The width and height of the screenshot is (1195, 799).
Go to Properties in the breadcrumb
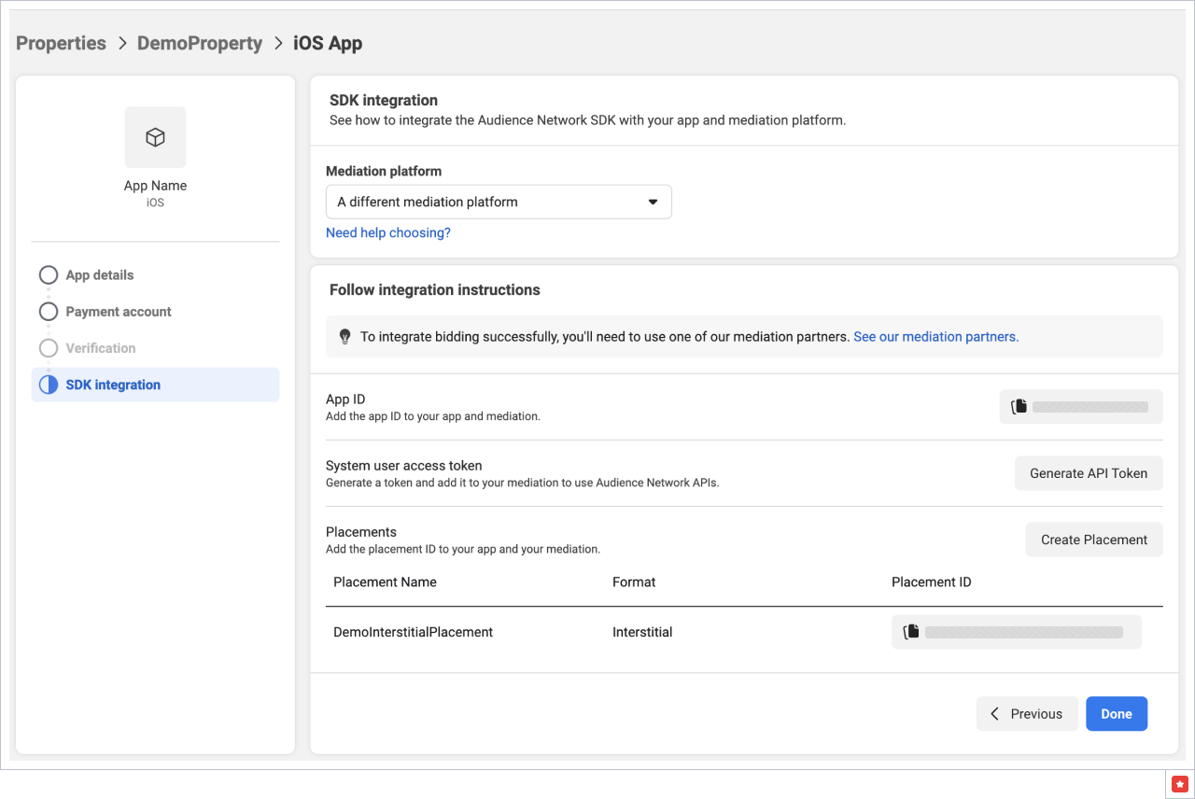click(x=61, y=43)
